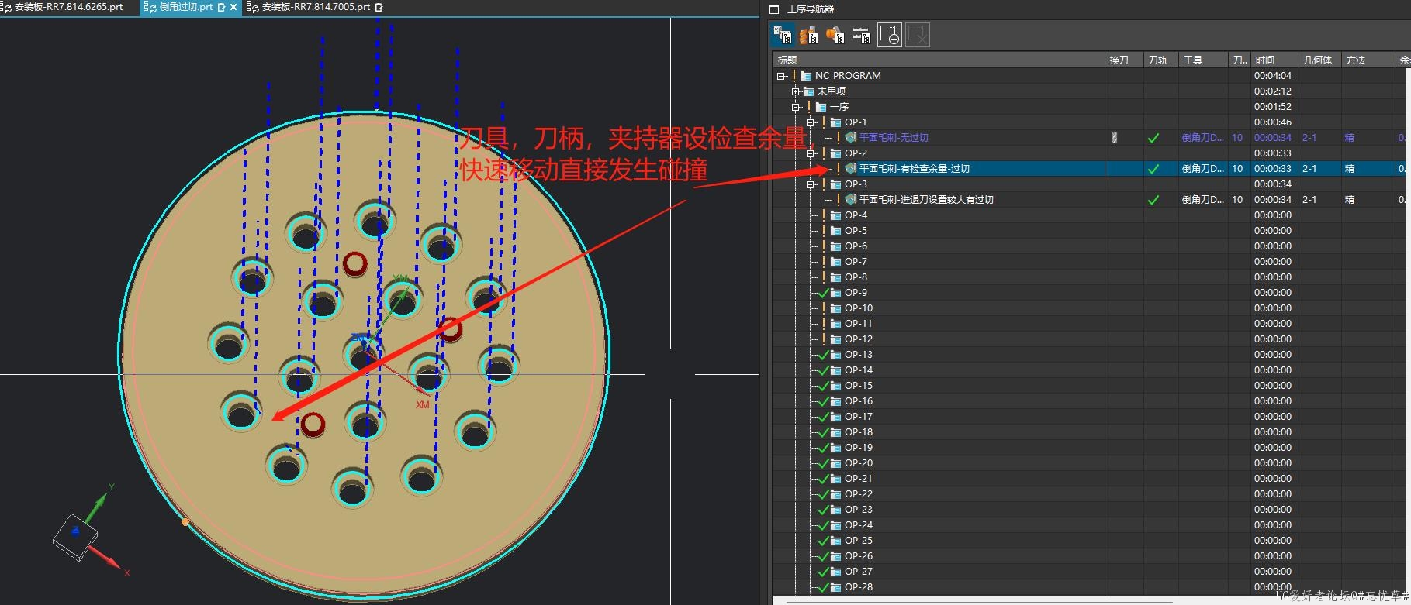Click the operation icon of 平面毛刺-有检查余量-过切
1411x605 pixels.
851,169
